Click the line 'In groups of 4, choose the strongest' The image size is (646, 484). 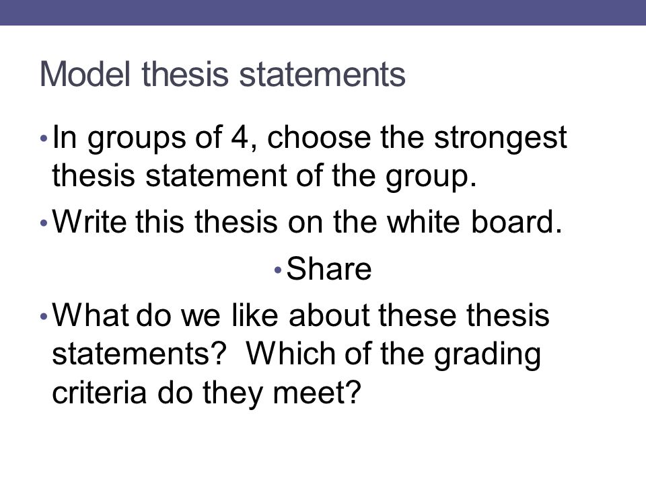point(310,138)
